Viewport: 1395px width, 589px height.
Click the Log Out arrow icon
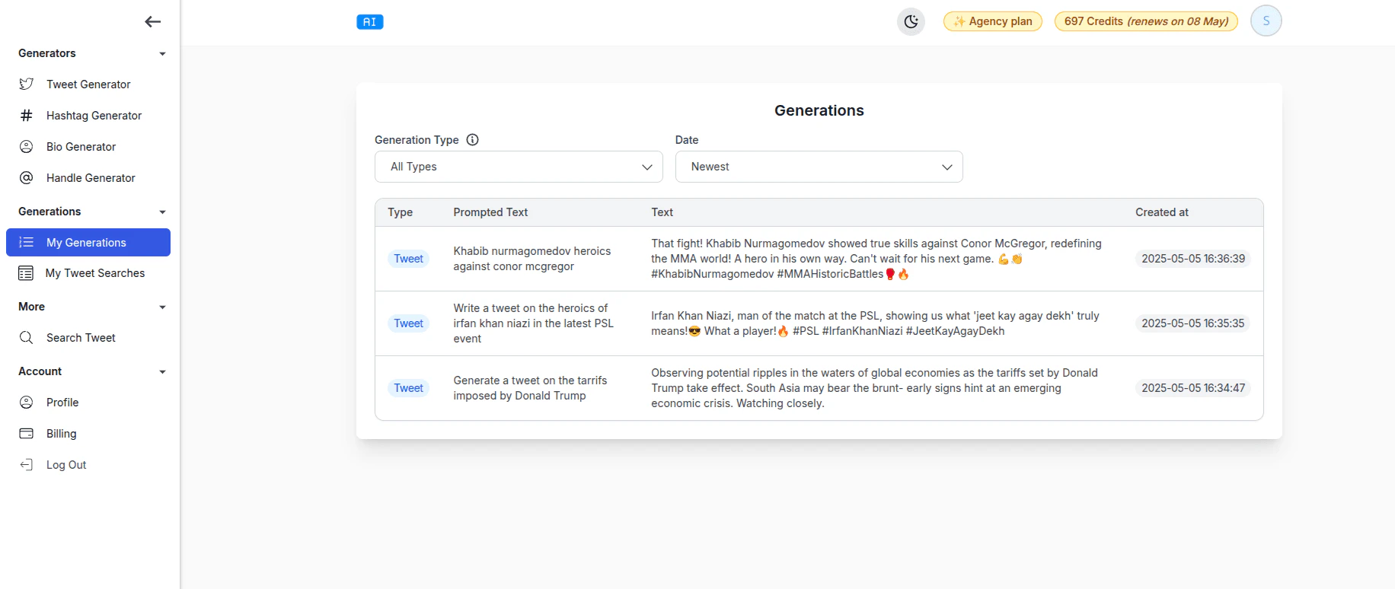point(27,465)
